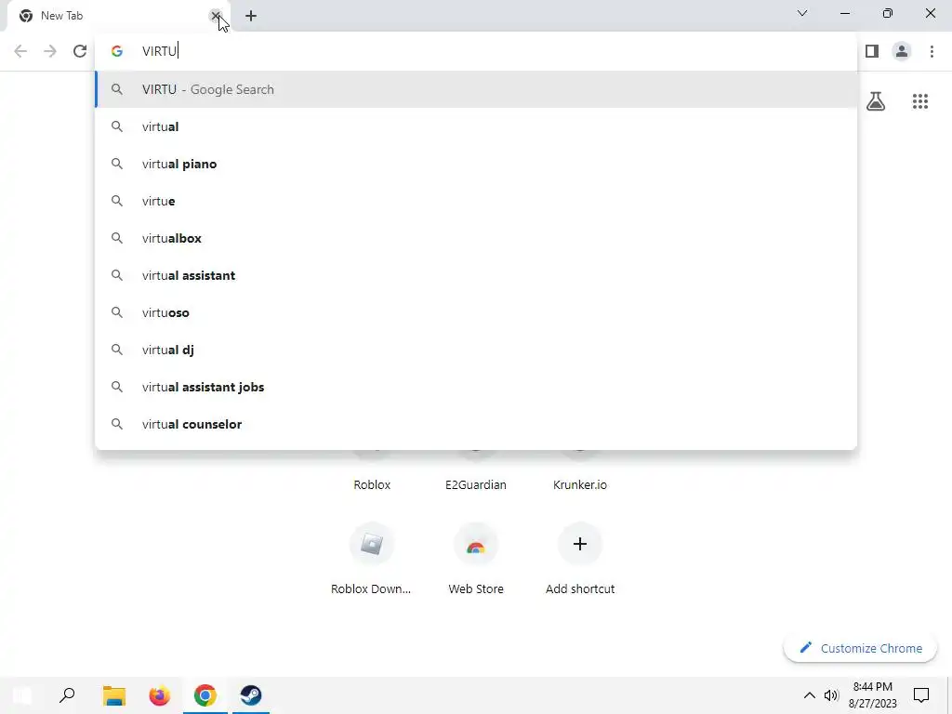The width and height of the screenshot is (952, 714).
Task: Click the Google G icon in address bar
Action: point(117,51)
